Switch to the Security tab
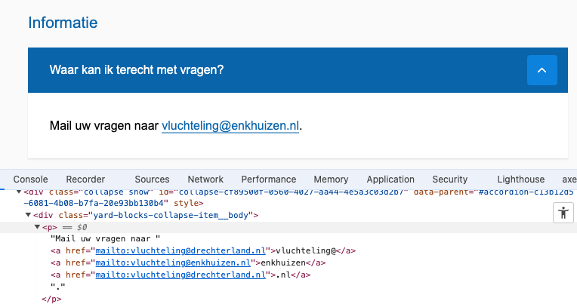The height and width of the screenshot is (307, 577). point(449,180)
